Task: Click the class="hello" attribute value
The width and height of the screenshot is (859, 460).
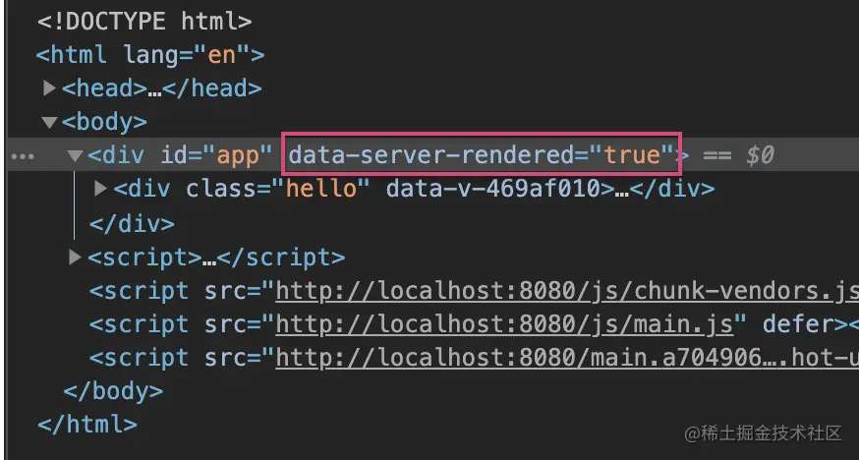Action: pyautogui.click(x=321, y=189)
